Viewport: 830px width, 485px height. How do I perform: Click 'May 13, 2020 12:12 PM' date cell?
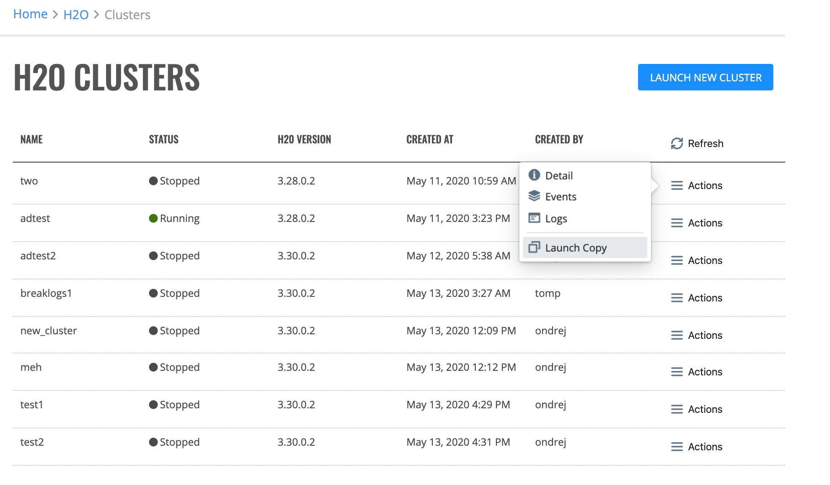(461, 367)
